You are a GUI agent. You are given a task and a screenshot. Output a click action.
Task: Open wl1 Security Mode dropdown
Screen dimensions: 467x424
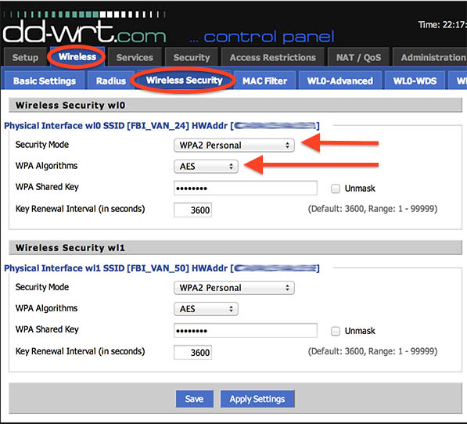234,288
